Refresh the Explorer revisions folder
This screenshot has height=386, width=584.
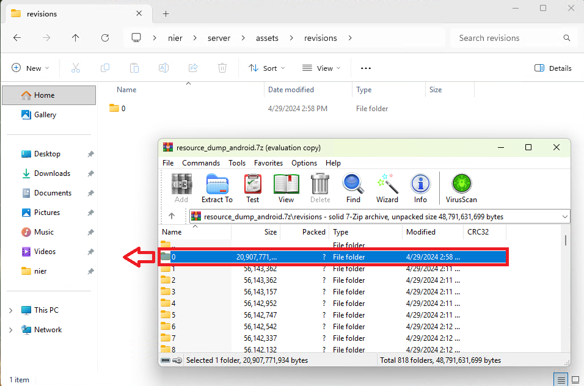coord(105,38)
